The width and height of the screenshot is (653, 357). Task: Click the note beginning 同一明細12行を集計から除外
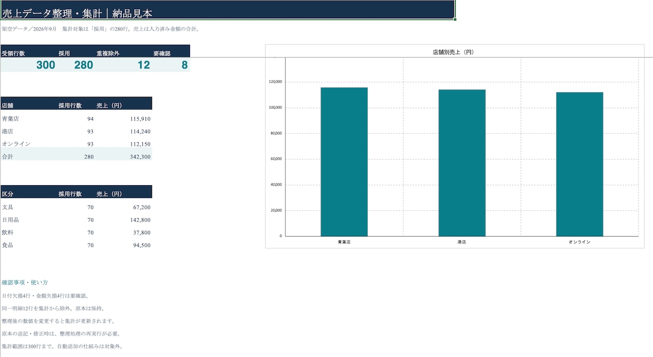53,308
